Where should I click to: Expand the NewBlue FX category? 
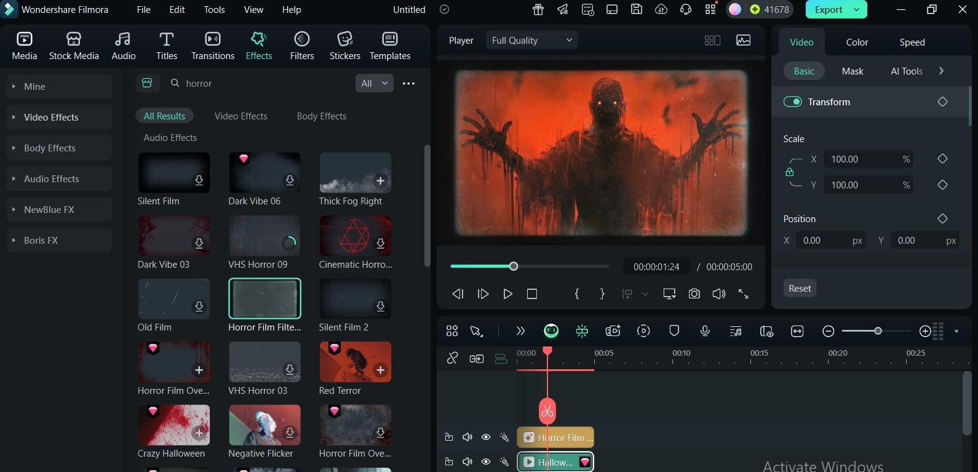coord(59,209)
